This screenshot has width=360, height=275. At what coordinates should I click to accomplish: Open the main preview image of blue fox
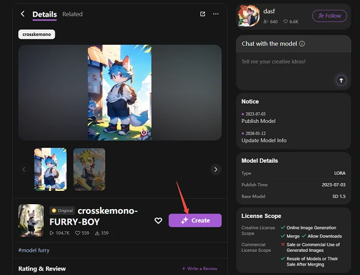[120, 92]
